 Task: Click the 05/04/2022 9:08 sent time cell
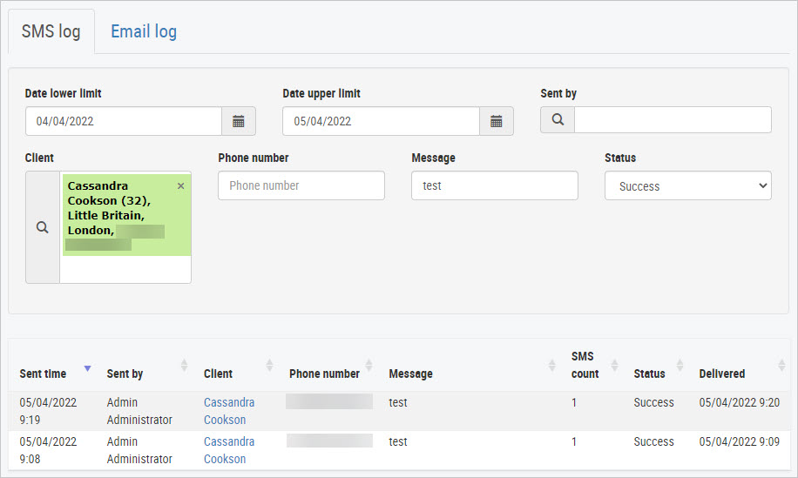[x=48, y=450]
